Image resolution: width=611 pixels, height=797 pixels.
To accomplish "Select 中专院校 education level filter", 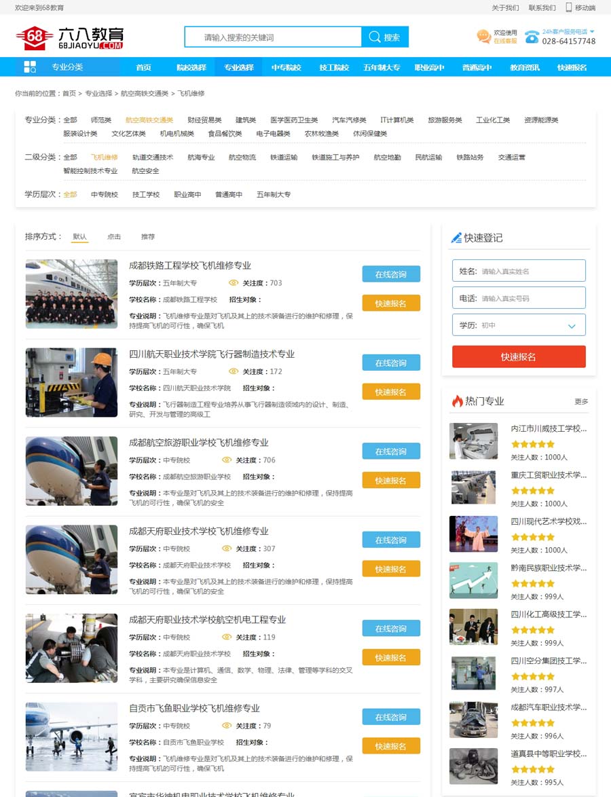I will pos(105,195).
